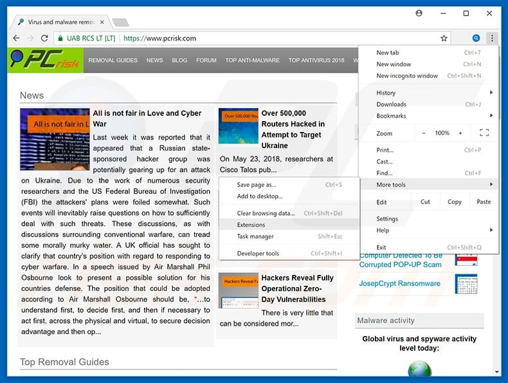Open Task manager from the submenu
The width and height of the screenshot is (508, 383).
[x=289, y=236]
